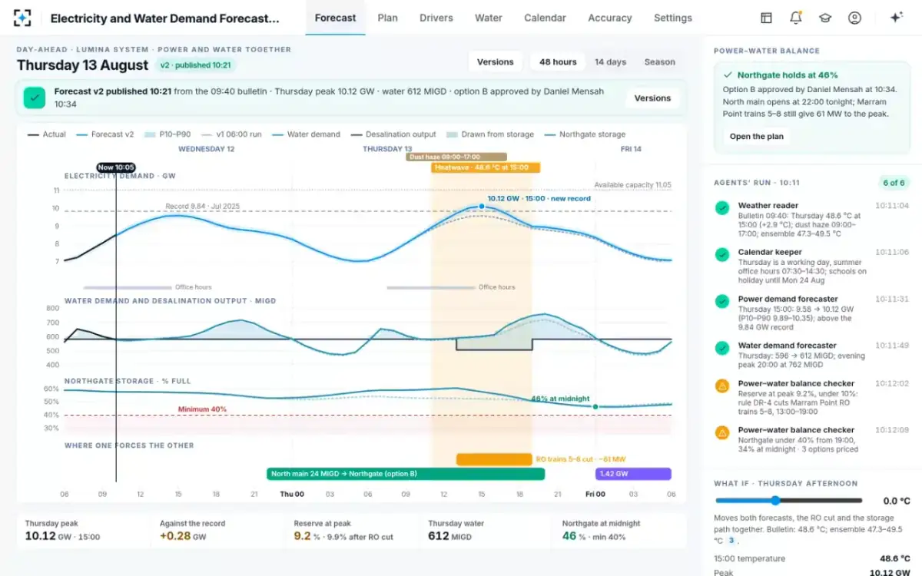Click the 6 of 6 agents badge
This screenshot has height=576, width=922.
click(894, 183)
